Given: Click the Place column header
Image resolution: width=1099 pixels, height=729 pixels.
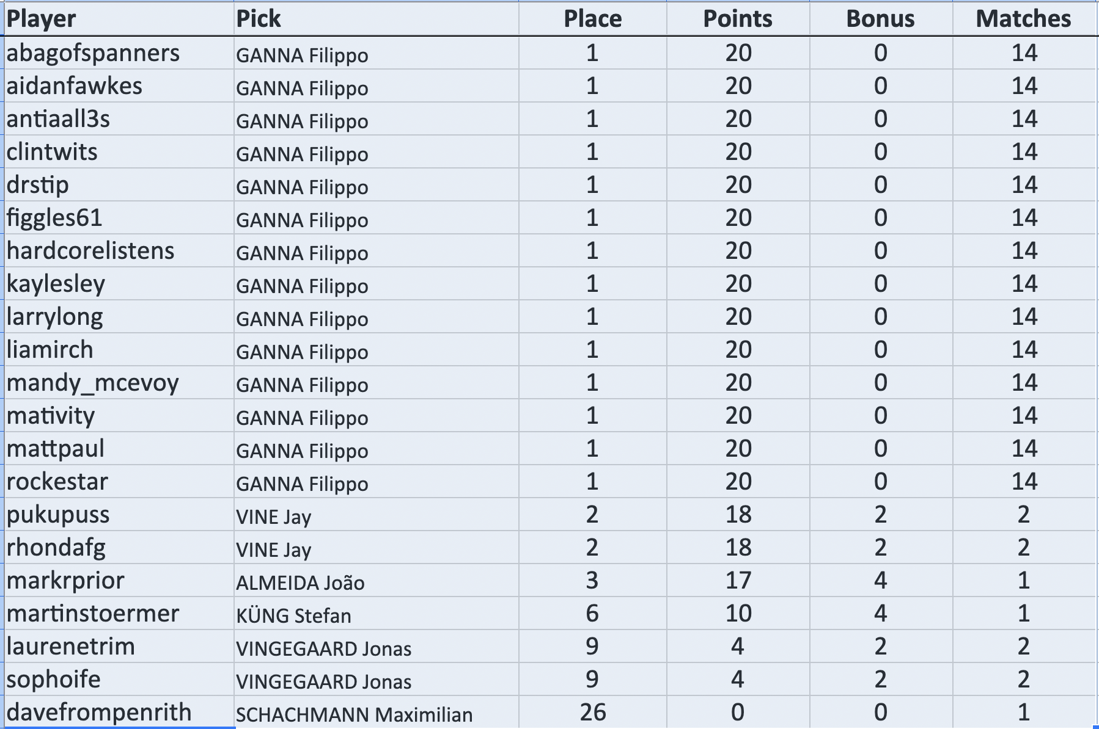Looking at the screenshot, I should tap(592, 19).
